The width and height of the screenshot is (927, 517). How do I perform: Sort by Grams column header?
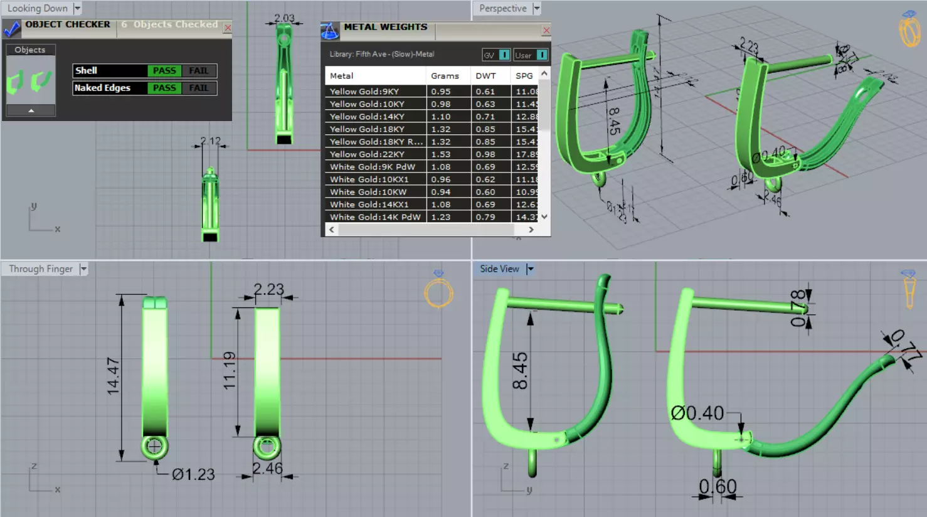[x=448, y=75]
